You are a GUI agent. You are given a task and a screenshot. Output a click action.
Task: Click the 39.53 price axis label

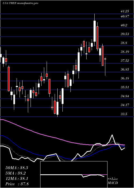coord(125,34)
